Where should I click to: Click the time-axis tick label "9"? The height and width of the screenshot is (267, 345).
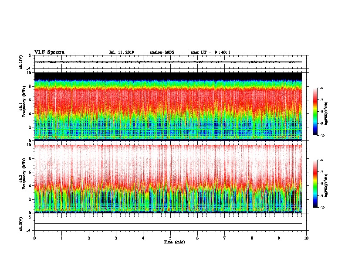click(x=279, y=238)
